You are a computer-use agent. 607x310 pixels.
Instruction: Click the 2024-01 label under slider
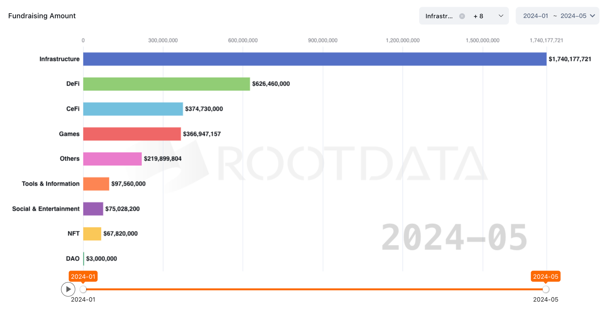pyautogui.click(x=83, y=300)
